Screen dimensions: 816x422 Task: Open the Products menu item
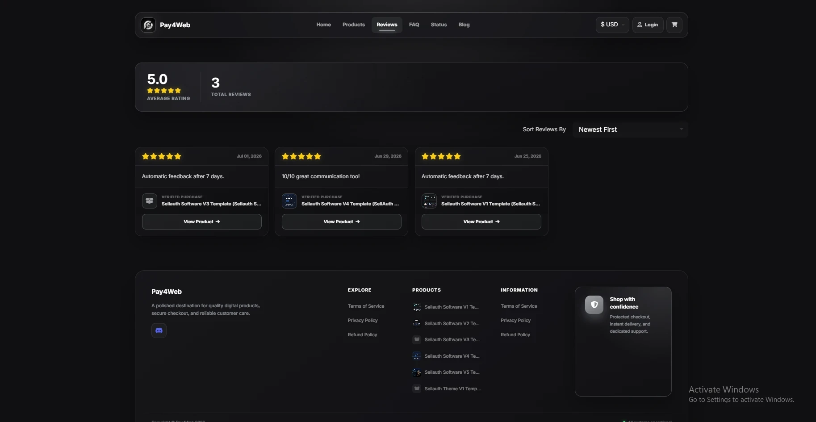[354, 25]
